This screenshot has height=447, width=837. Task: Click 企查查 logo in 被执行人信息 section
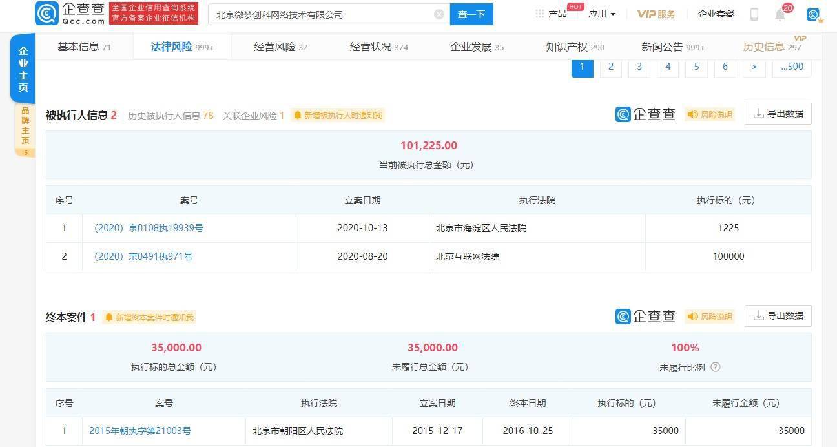pos(645,114)
